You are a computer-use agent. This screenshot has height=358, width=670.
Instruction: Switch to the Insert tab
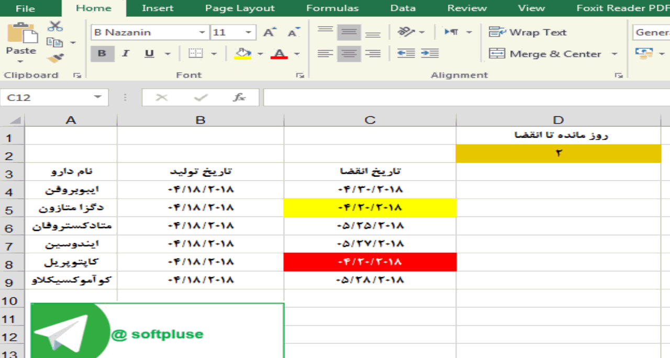click(x=158, y=8)
